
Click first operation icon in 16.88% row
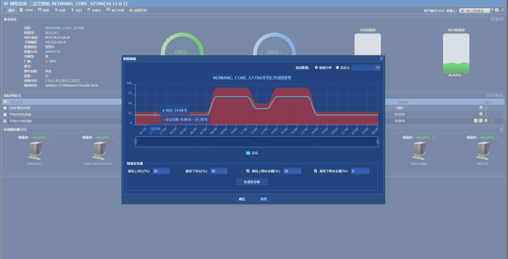click(x=476, y=121)
